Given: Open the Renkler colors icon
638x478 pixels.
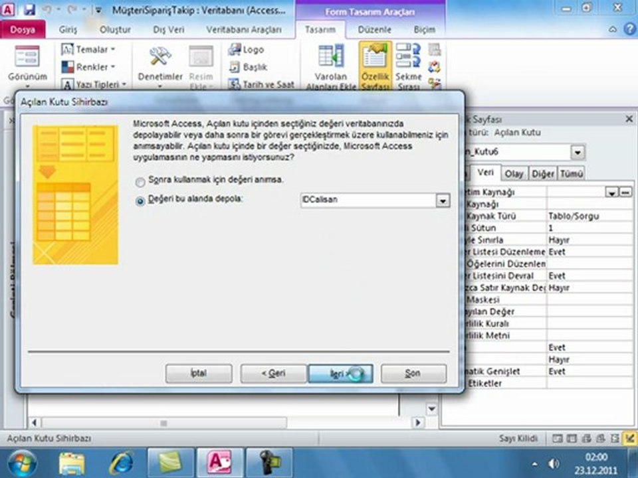Looking at the screenshot, I should (67, 67).
